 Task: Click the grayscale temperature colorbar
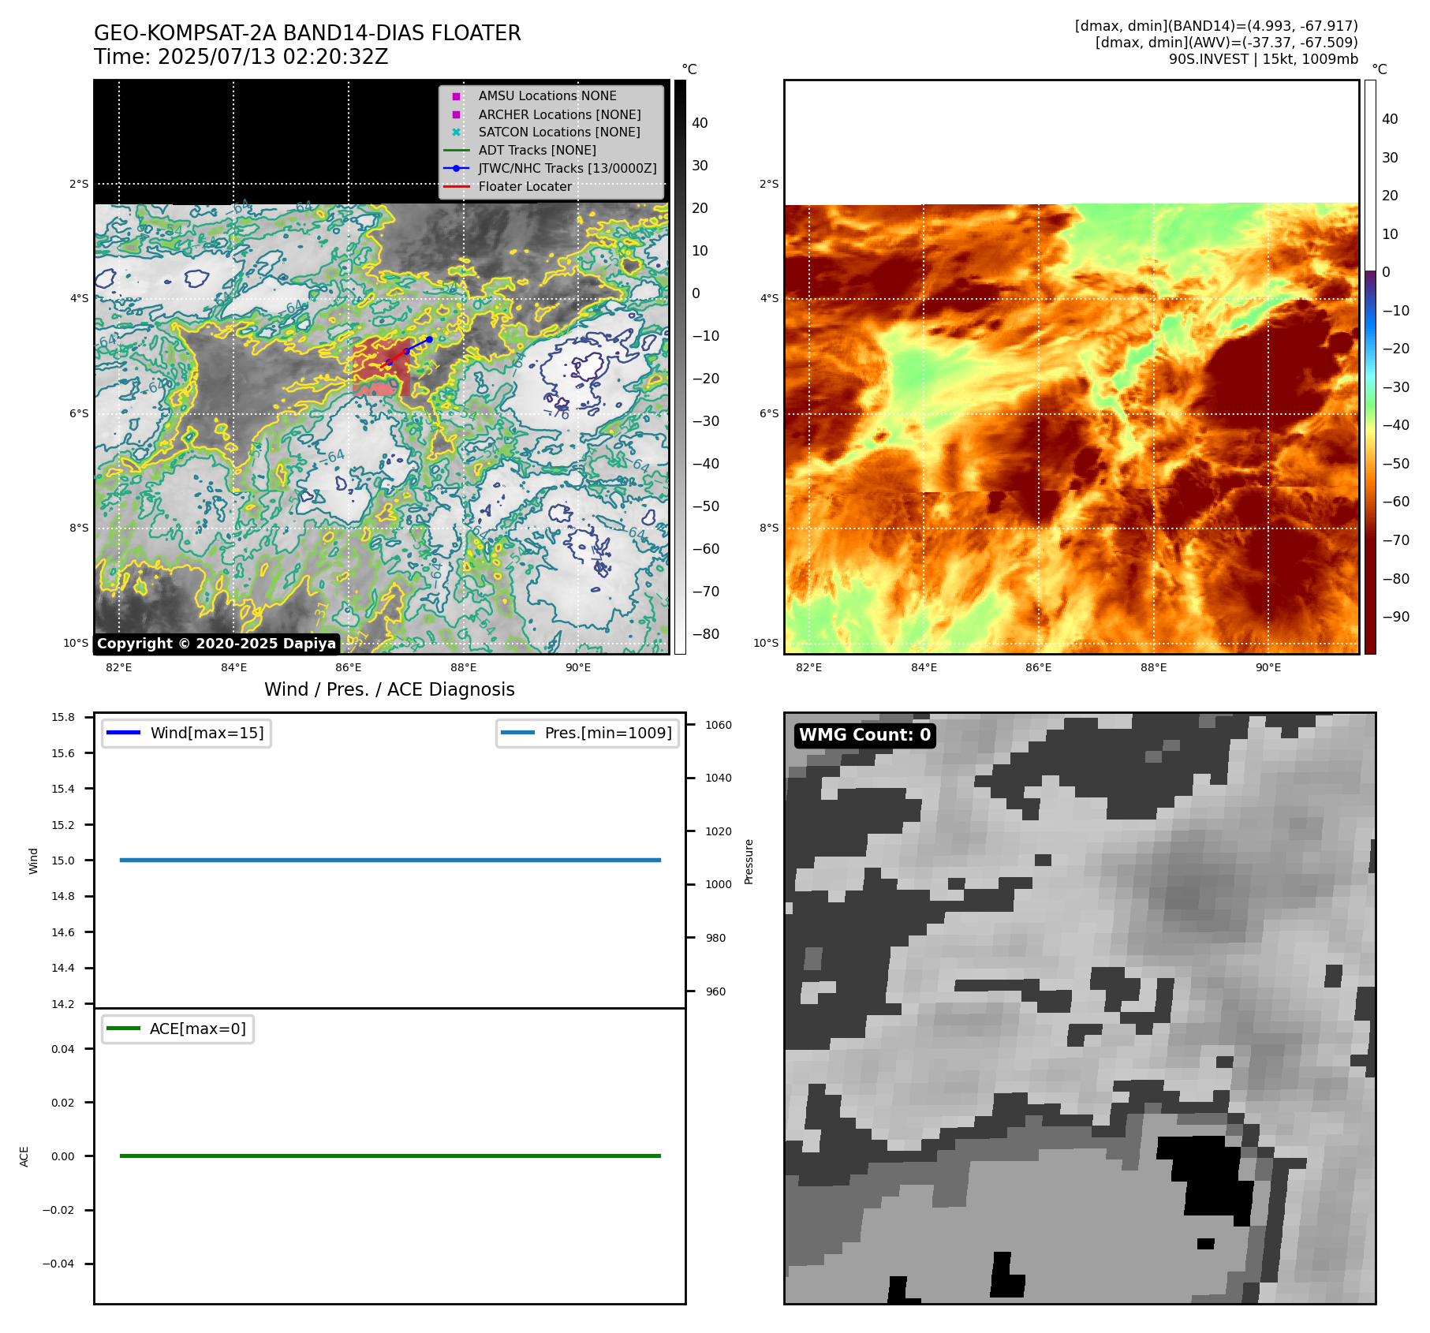(x=680, y=367)
